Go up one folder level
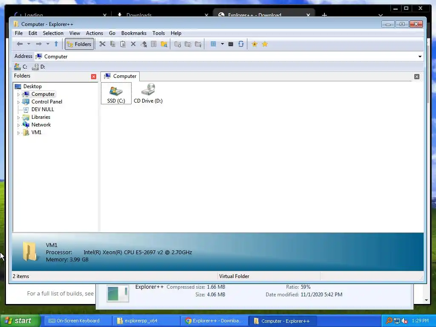This screenshot has width=436, height=327. (56, 44)
